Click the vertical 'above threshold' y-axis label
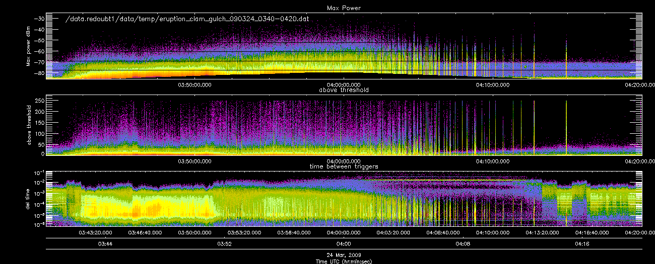Viewport: 655px width, 264px height. (x=30, y=124)
